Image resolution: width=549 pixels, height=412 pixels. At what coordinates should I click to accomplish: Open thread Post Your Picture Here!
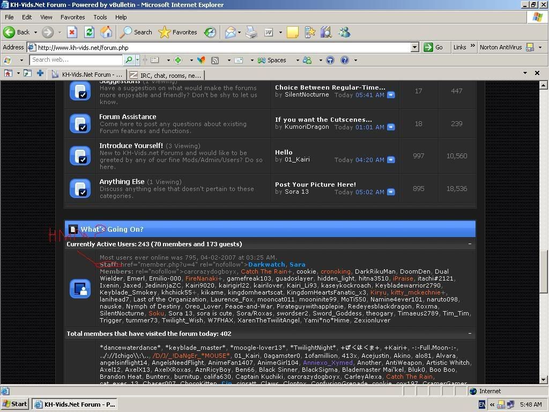315,185
